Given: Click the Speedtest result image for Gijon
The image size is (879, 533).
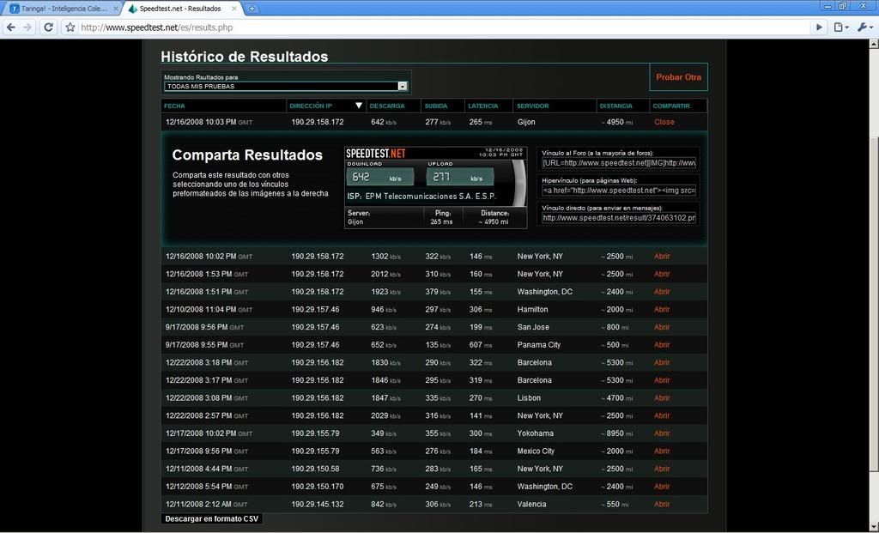Looking at the screenshot, I should (435, 187).
